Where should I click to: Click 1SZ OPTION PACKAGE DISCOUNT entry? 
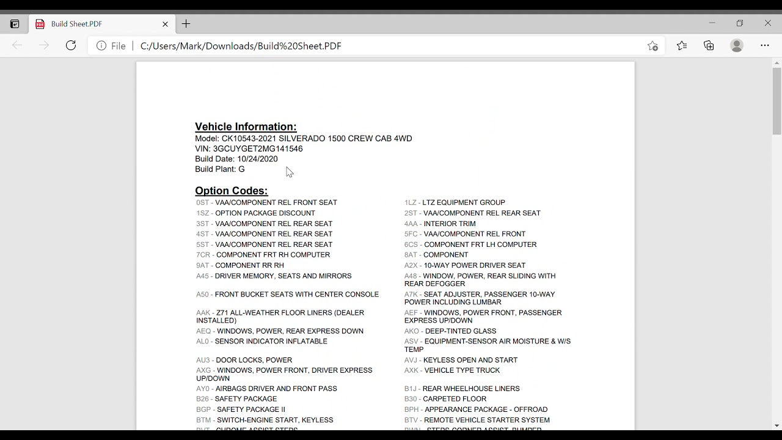pyautogui.click(x=255, y=213)
